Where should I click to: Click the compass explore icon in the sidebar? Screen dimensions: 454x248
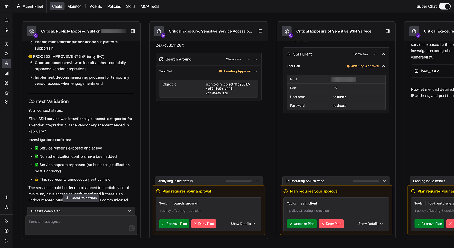tap(6, 83)
